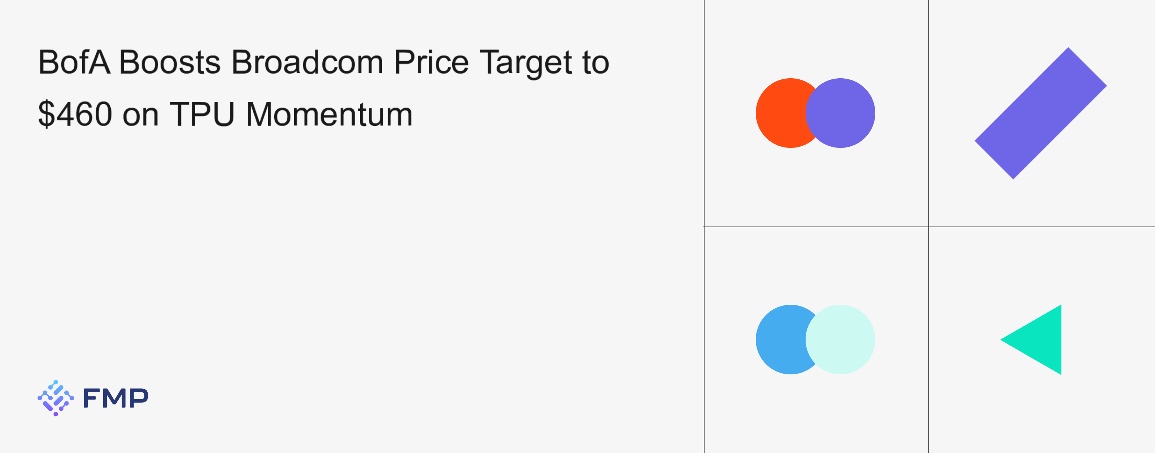Screen dimensions: 1155x453
Task: Click the word "Target" in the headline
Action: tap(526, 62)
